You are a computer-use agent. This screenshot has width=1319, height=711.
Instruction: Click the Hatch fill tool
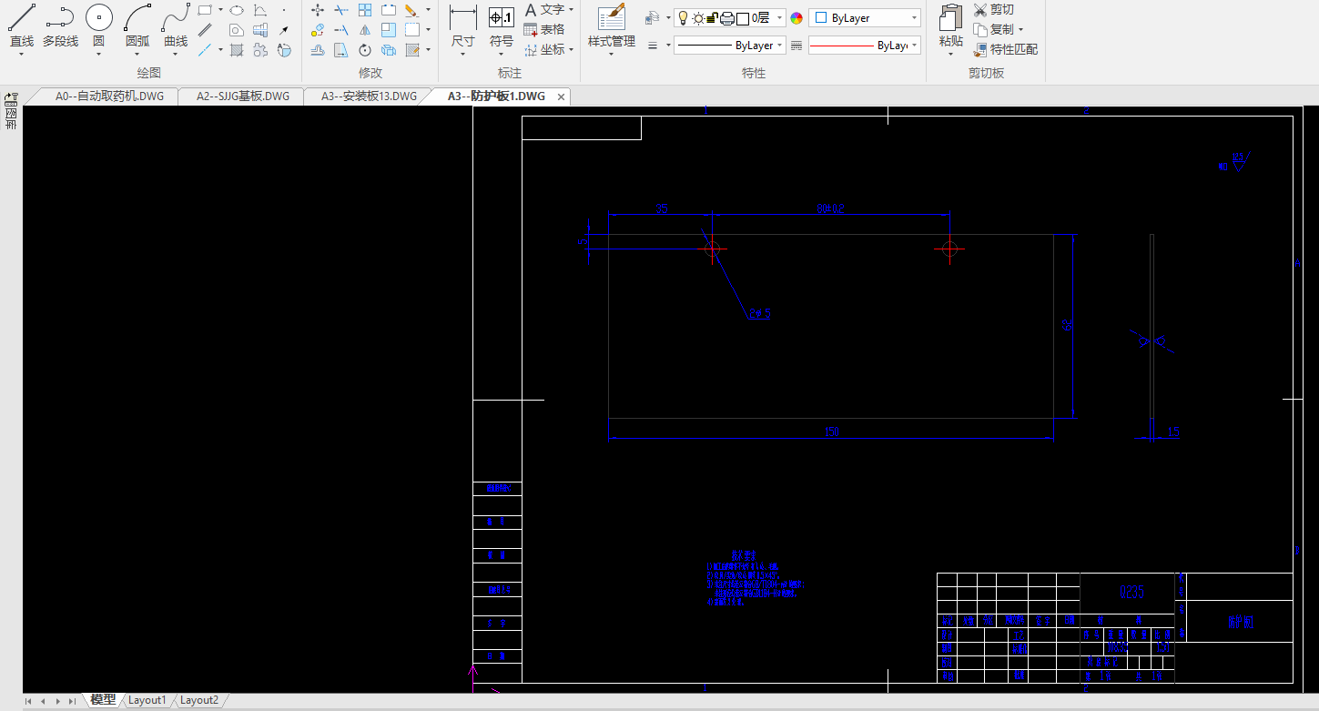236,50
